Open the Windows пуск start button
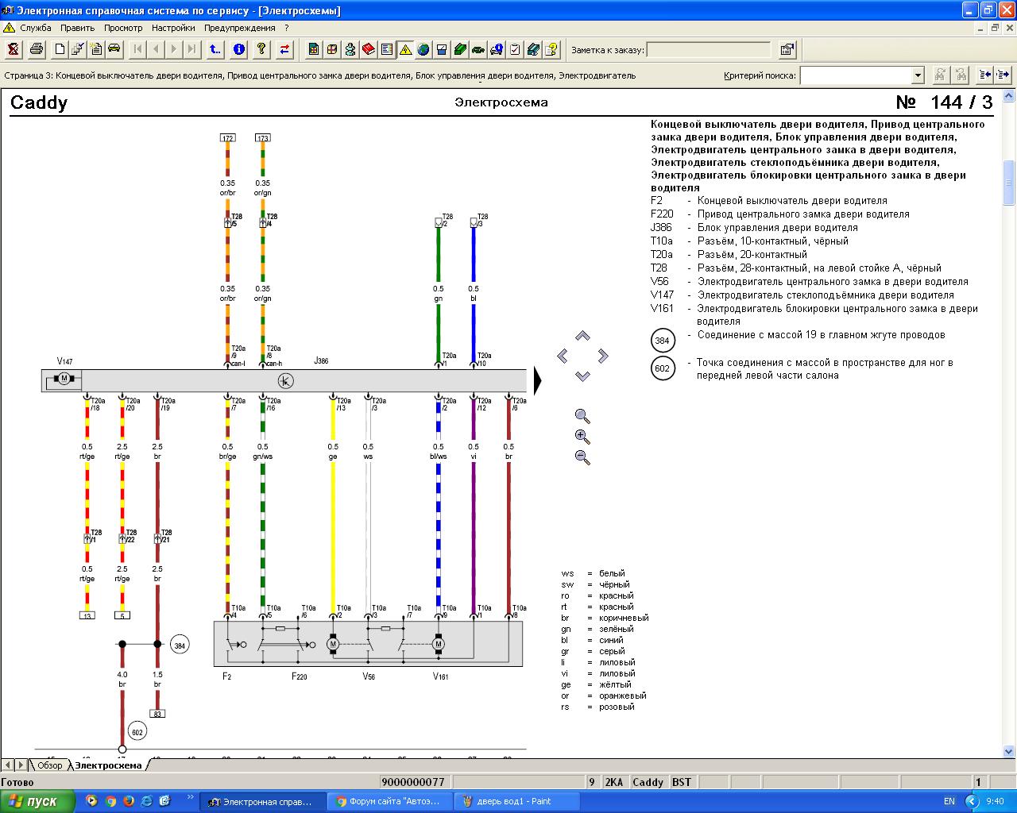 click(37, 801)
